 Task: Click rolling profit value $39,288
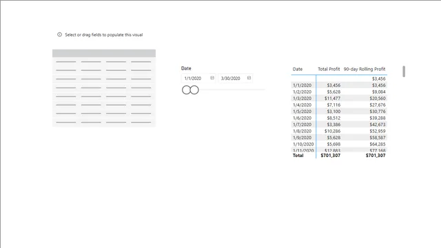(x=378, y=118)
